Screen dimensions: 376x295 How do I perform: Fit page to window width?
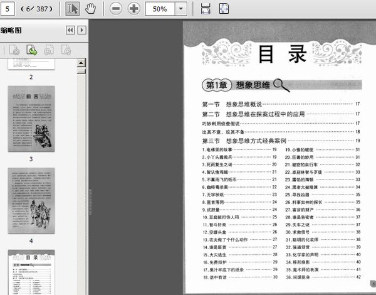(x=206, y=9)
